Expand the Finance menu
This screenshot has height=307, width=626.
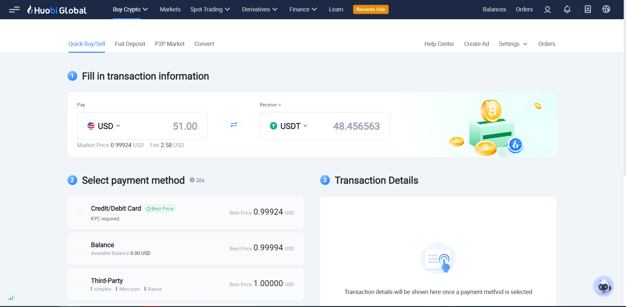(x=303, y=9)
